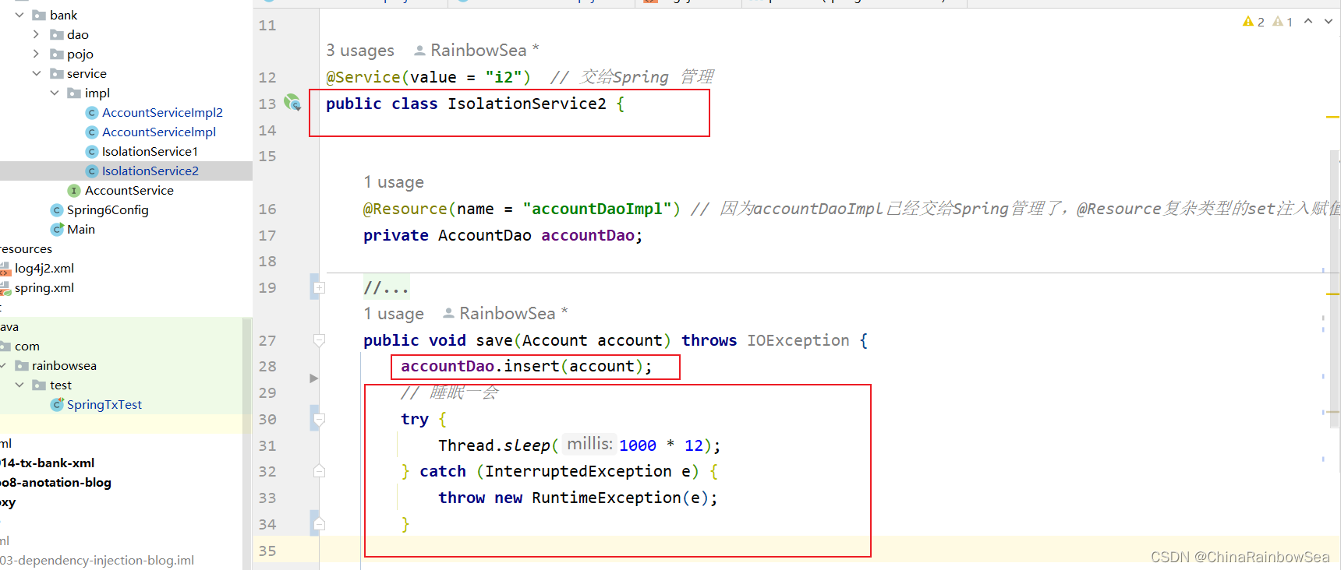1341x570 pixels.
Task: Expand folded comment block at line 19
Action: (x=318, y=287)
